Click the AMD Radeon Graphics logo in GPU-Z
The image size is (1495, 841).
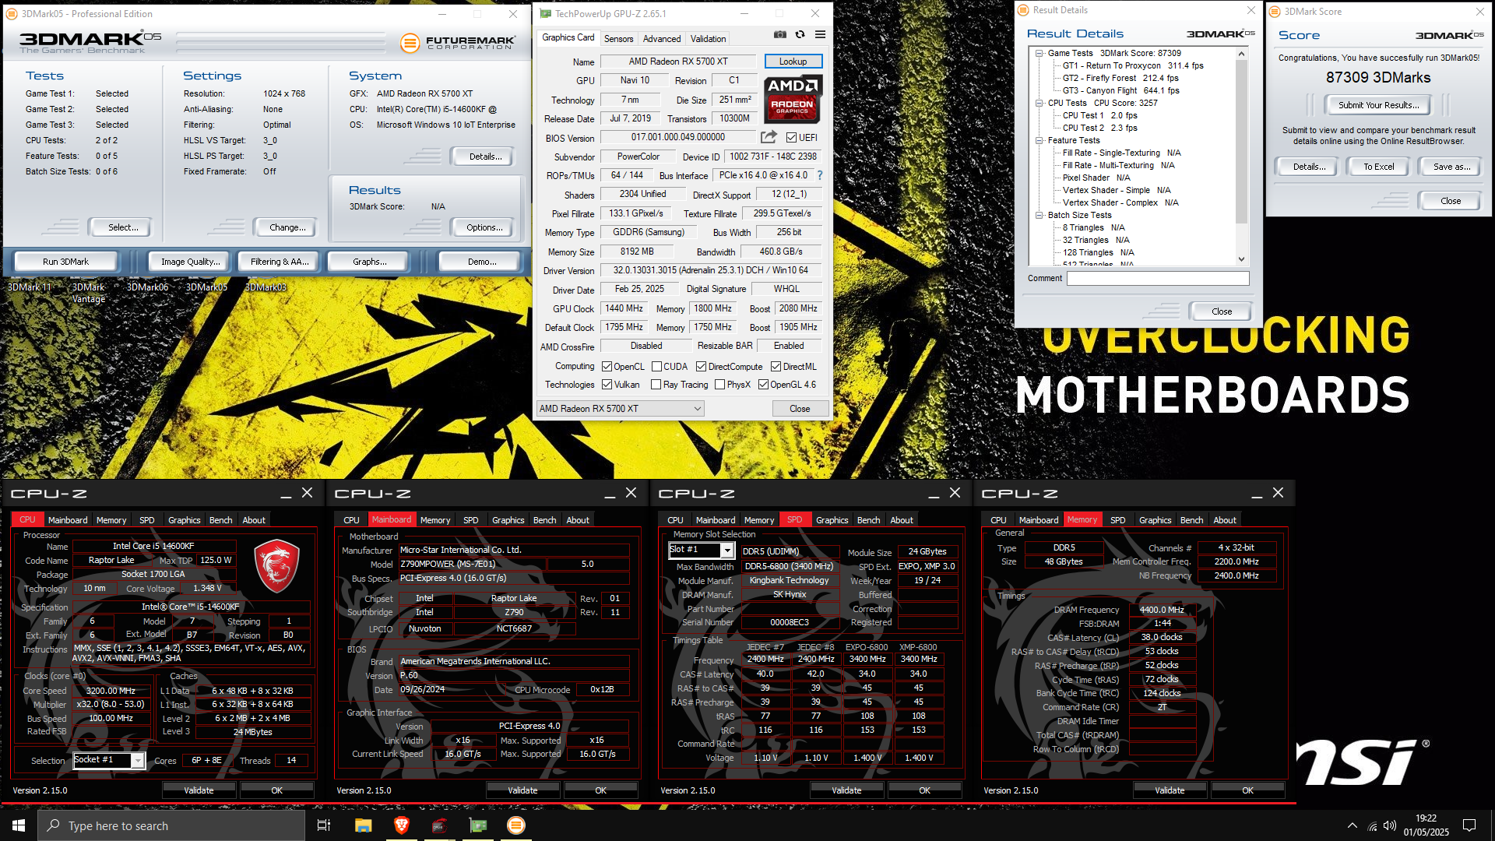tap(793, 100)
